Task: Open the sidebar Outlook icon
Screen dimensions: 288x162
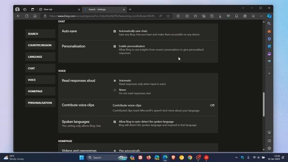Action: (x=269, y=46)
